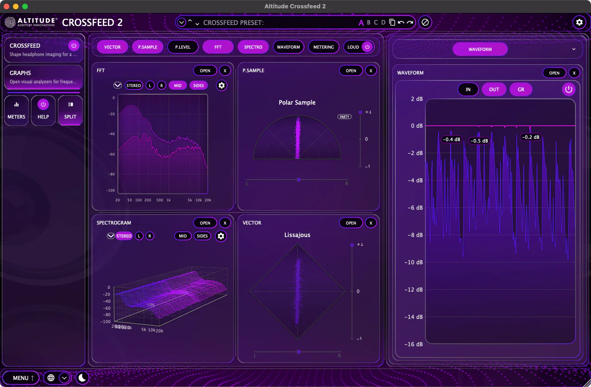Toggle SIDES in the FFT panel
This screenshot has width=591, height=387.
(x=199, y=86)
